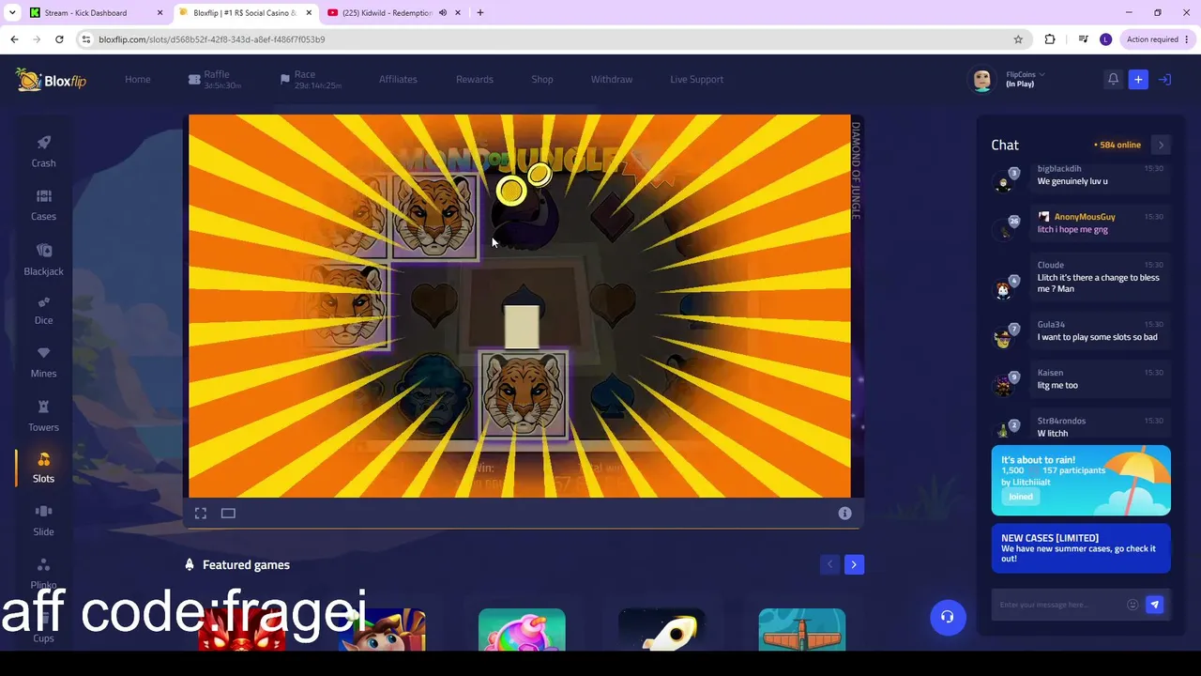Click the floating headset support button
The image size is (1201, 676).
(x=948, y=617)
